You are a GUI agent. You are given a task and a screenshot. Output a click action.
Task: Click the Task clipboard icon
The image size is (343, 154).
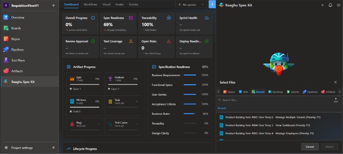111,101
